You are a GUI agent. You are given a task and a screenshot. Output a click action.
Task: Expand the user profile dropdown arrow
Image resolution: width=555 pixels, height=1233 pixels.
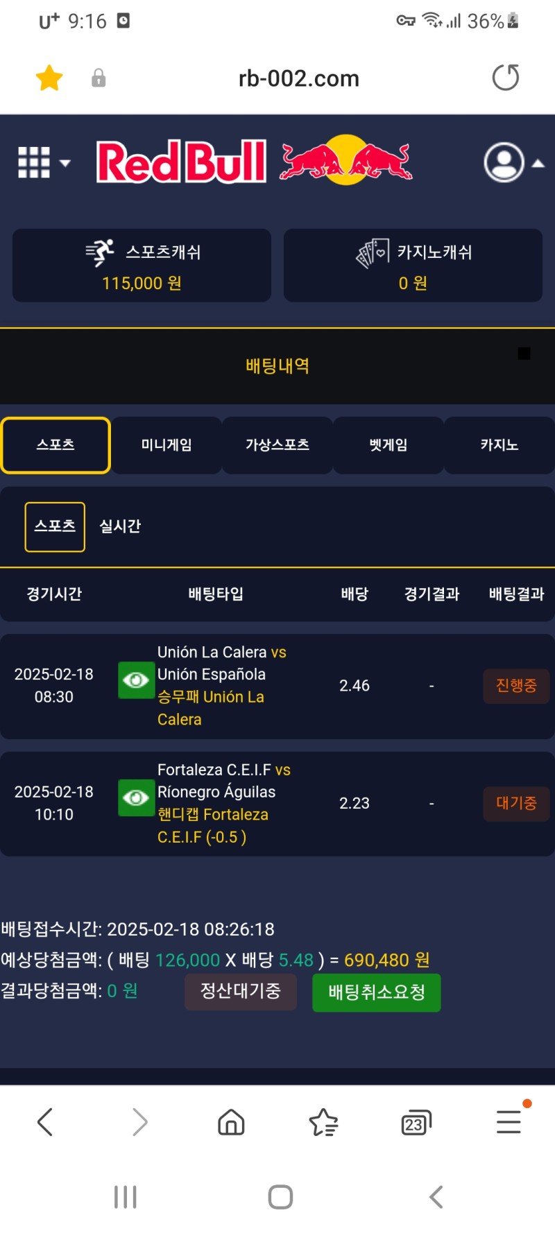point(538,164)
